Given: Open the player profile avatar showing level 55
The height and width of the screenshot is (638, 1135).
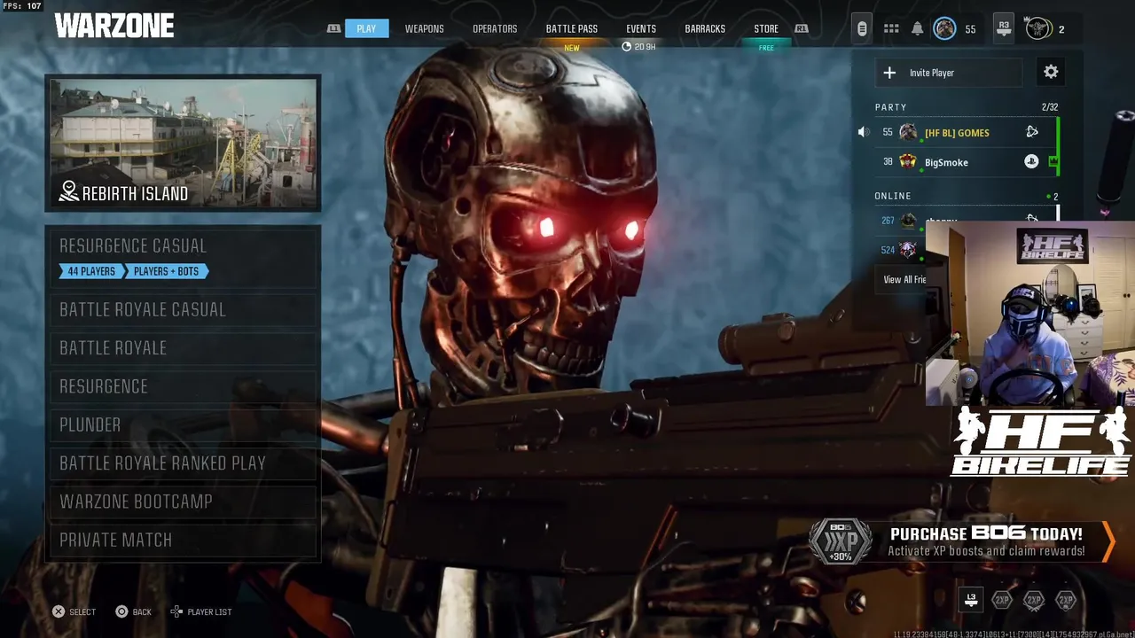Looking at the screenshot, I should pyautogui.click(x=945, y=28).
